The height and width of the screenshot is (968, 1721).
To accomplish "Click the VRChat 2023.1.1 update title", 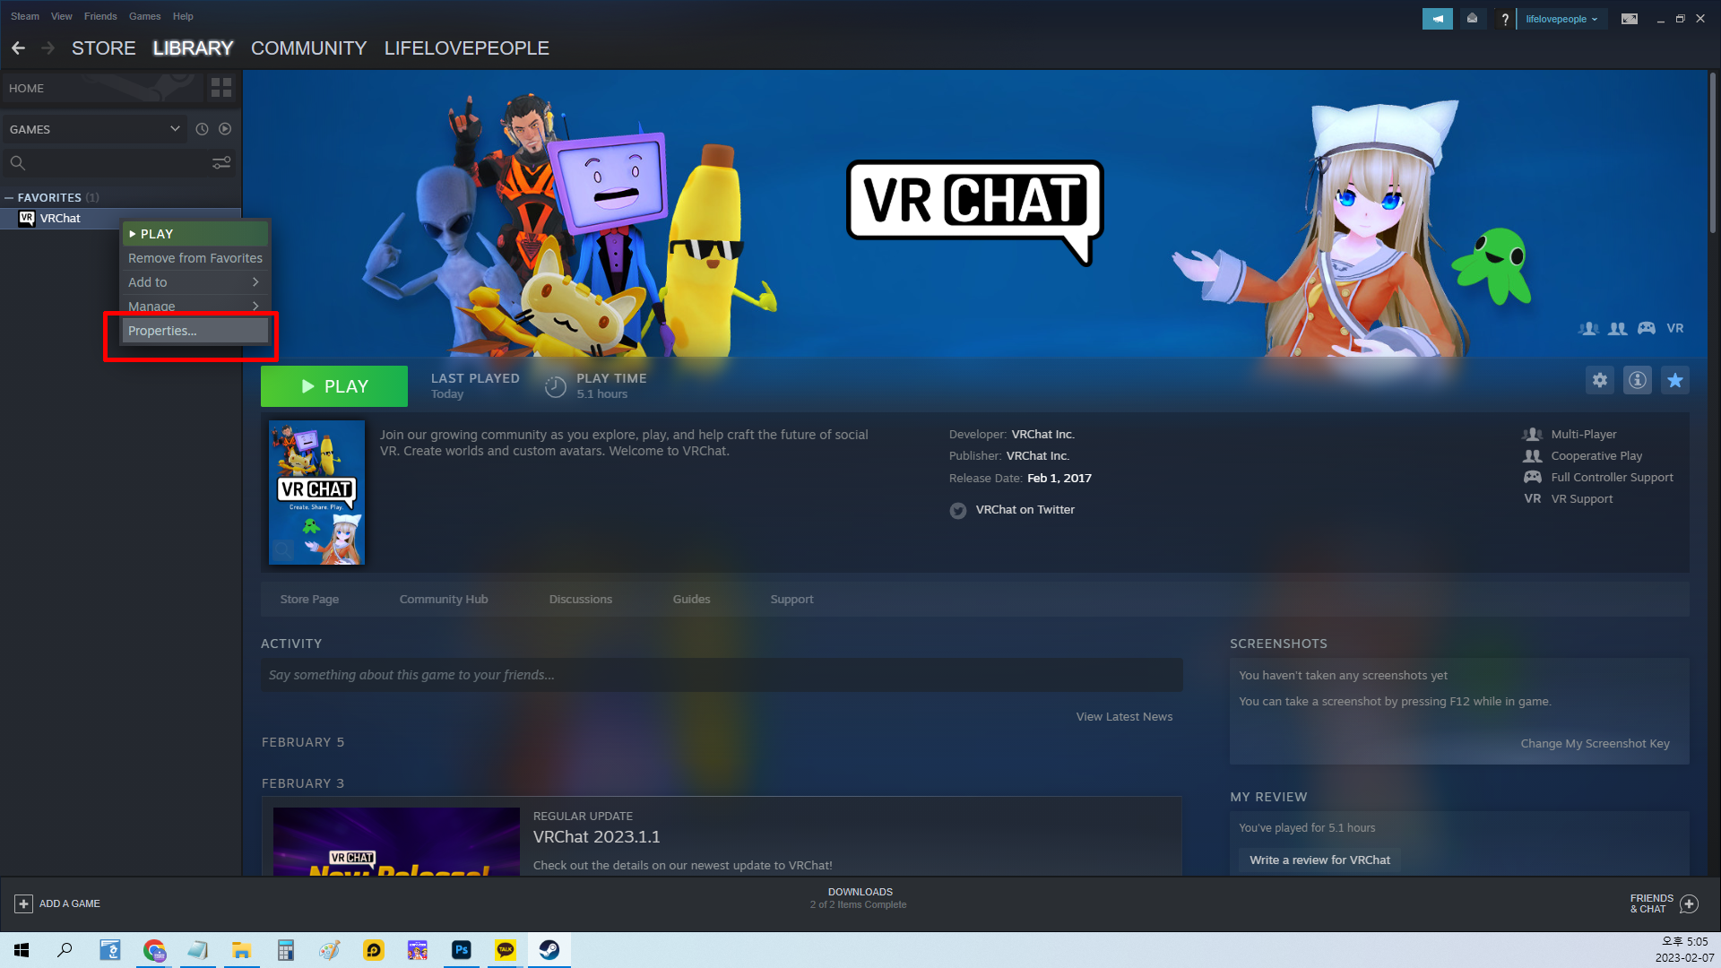I will pos(597,837).
